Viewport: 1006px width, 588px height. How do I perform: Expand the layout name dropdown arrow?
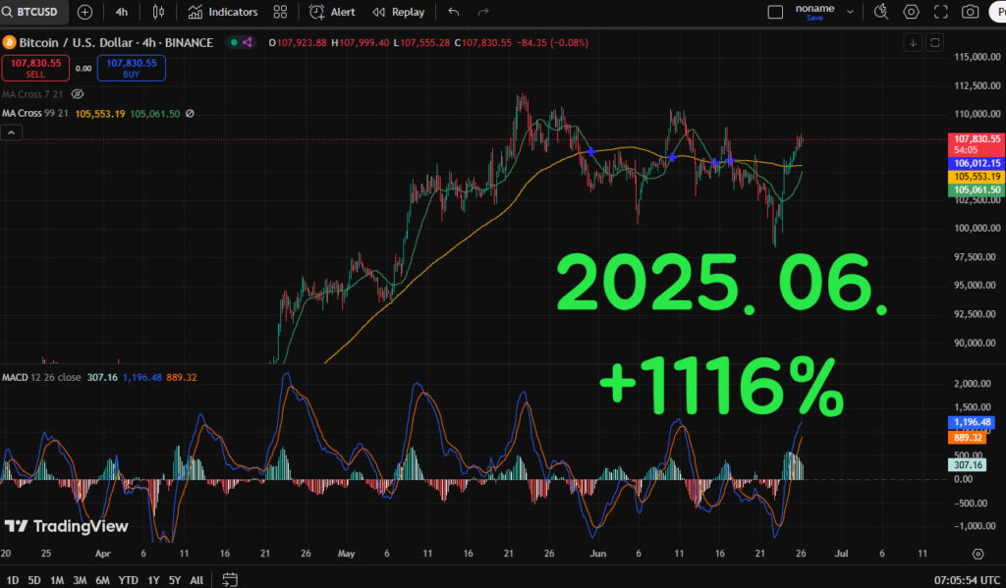850,12
